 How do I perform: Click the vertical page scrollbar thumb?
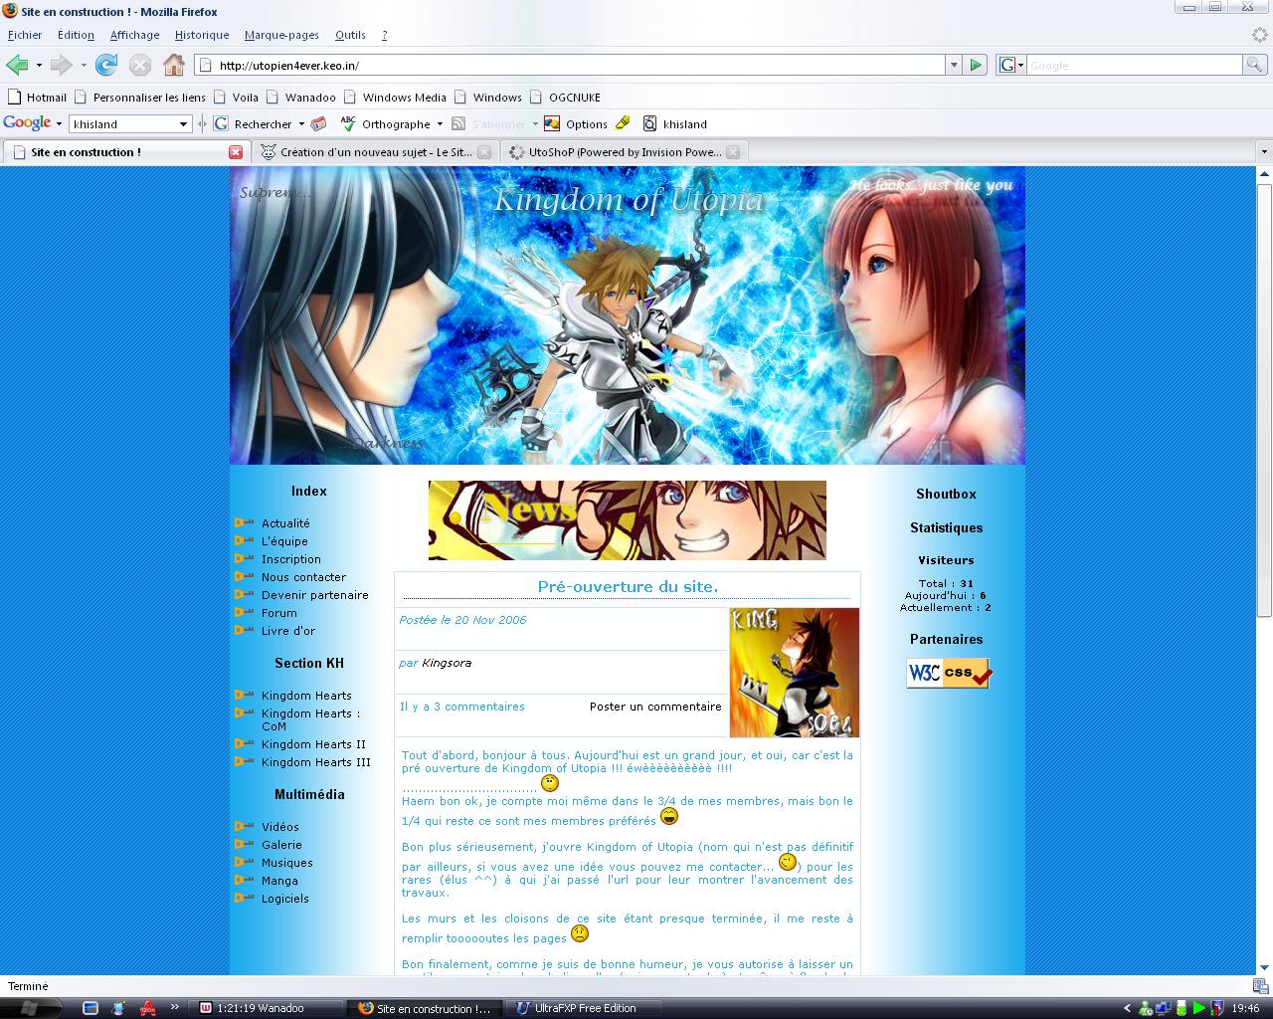click(x=1264, y=400)
